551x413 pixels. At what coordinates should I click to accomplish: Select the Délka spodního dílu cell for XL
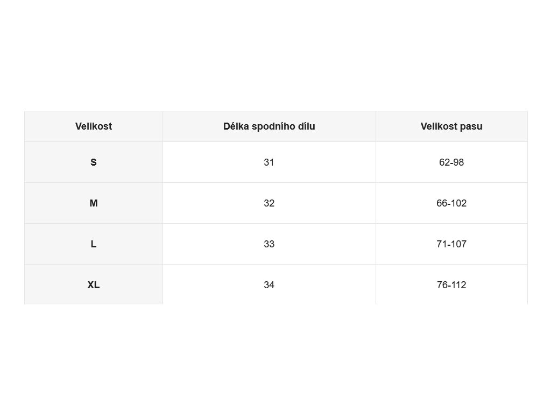(x=269, y=284)
